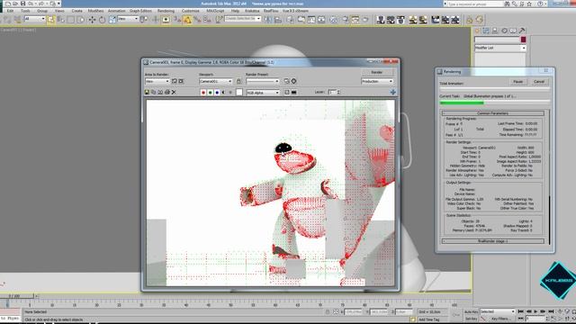Click the Align tool icon
The image size is (576, 324).
coord(278,20)
